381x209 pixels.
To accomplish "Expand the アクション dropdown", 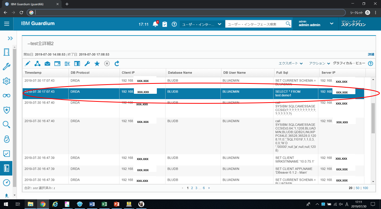I will (x=319, y=64).
